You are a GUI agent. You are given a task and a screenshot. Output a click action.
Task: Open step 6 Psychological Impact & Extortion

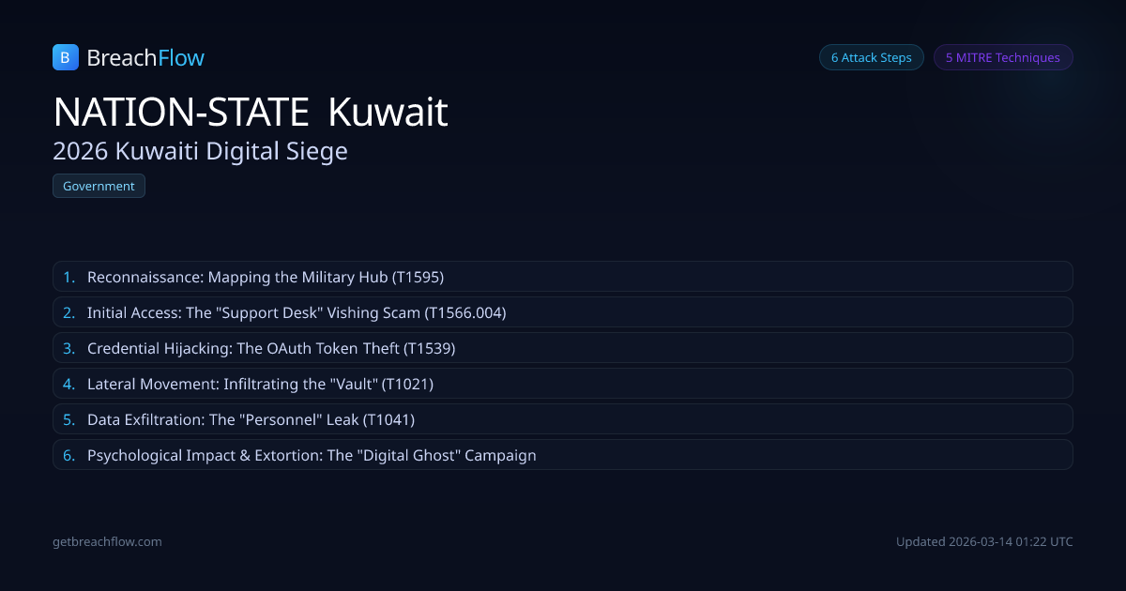coord(312,455)
